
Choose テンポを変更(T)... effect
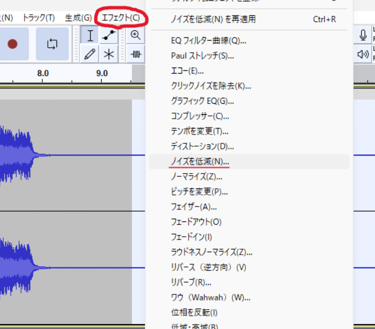click(249, 131)
